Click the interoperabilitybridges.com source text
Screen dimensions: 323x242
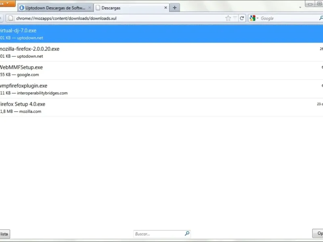point(42,93)
